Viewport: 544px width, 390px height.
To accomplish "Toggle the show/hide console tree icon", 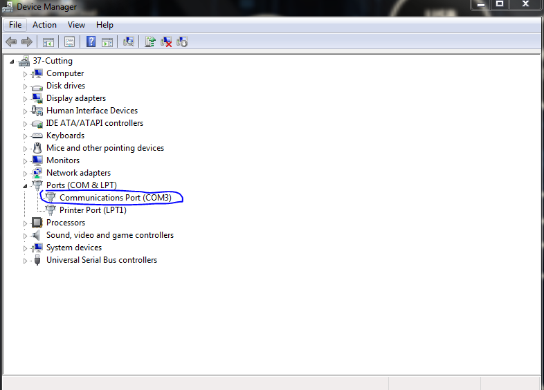I will 48,42.
